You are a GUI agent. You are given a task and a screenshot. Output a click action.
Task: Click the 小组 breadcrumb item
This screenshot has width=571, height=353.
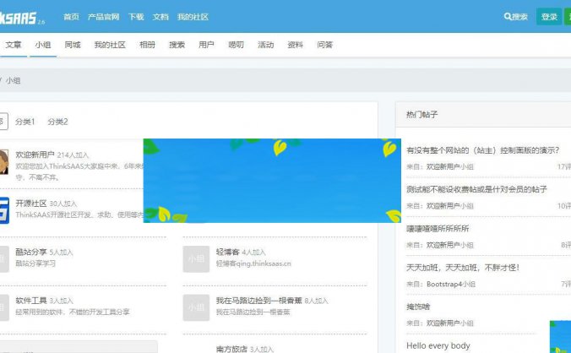tap(14, 80)
